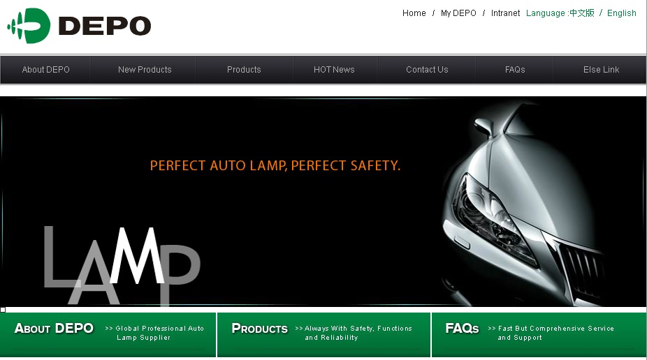Switch language to English
Image resolution: width=647 pixels, height=360 pixels.
(x=621, y=13)
